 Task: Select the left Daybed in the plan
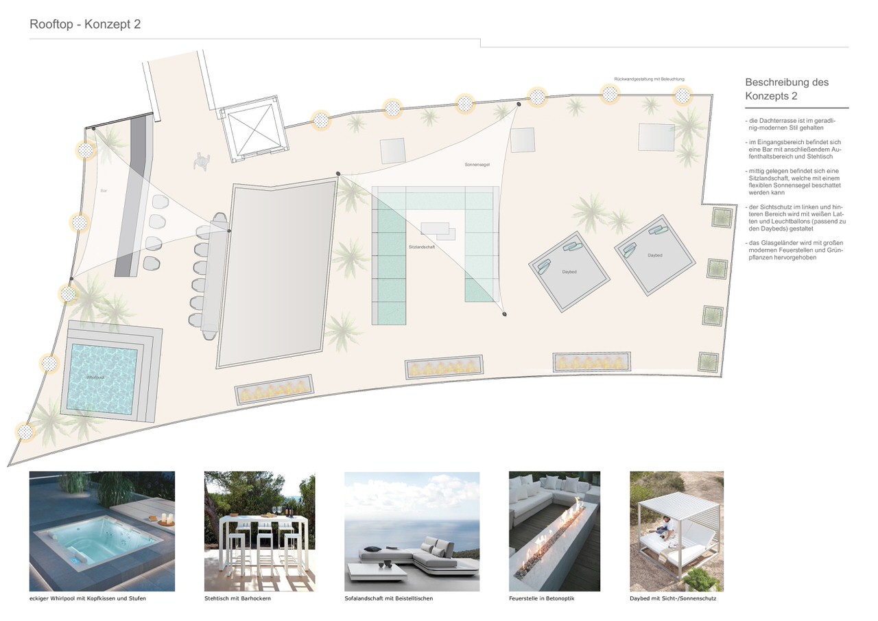569,270
